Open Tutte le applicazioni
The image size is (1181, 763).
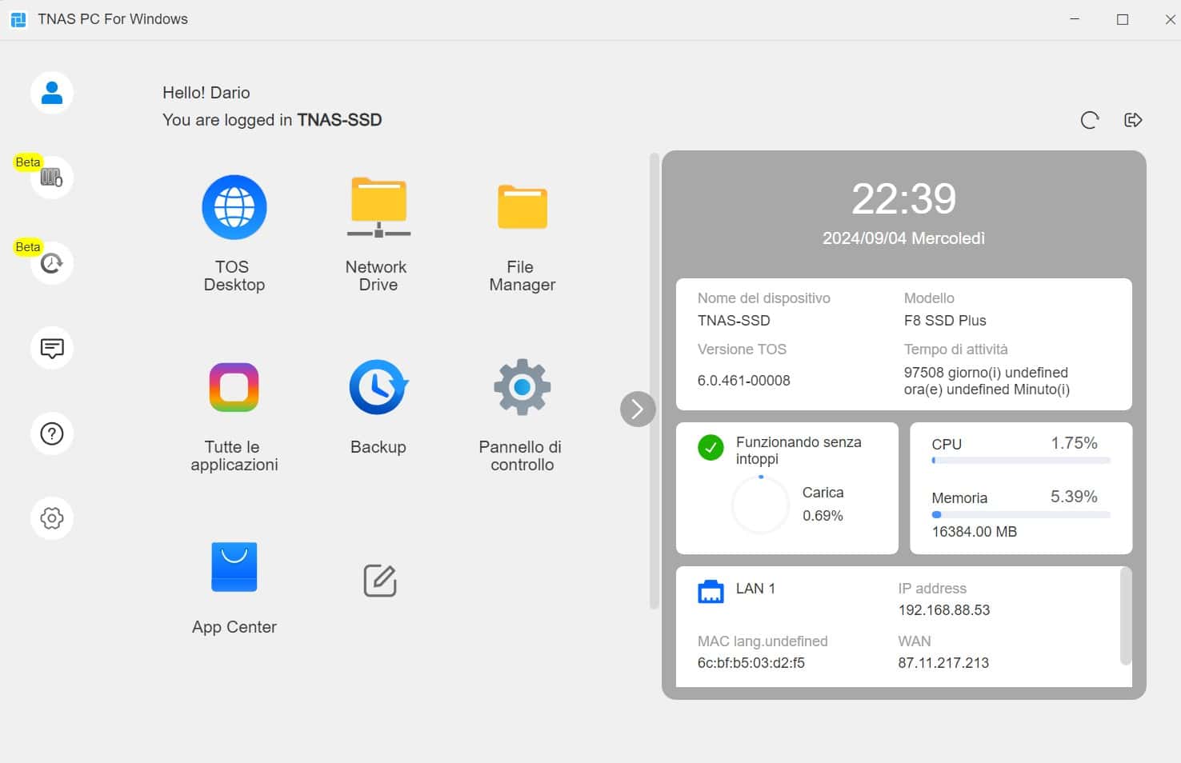coord(234,387)
